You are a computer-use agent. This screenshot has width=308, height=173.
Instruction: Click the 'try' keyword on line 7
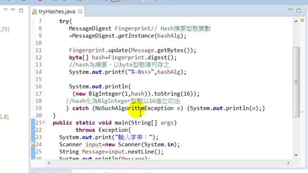tap(64, 21)
